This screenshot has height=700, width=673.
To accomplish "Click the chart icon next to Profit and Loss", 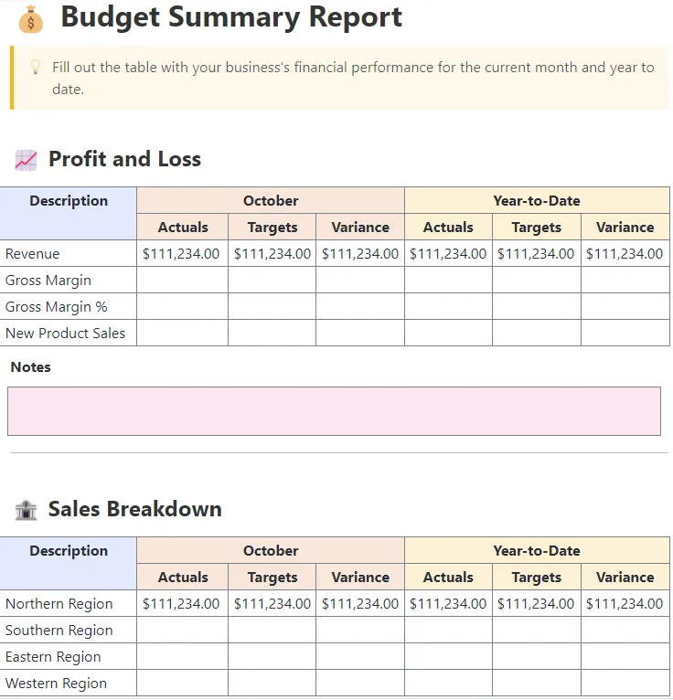I will point(26,160).
